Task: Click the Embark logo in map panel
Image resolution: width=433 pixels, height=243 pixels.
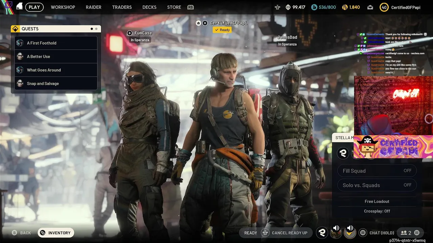Action: click(x=343, y=153)
